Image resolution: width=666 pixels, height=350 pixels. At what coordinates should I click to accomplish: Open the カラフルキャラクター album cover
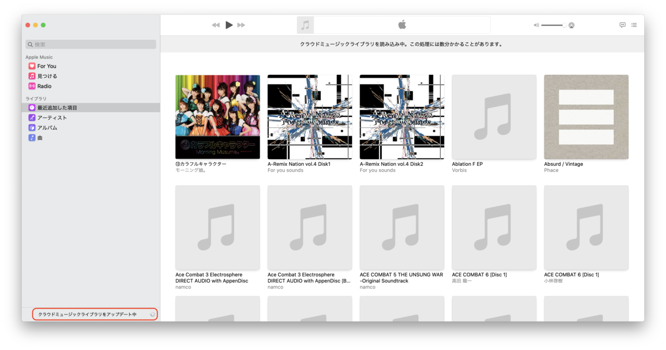[218, 117]
